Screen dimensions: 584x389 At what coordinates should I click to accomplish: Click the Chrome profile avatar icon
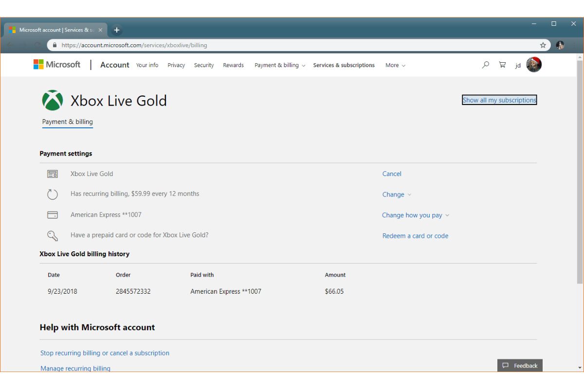pyautogui.click(x=560, y=45)
